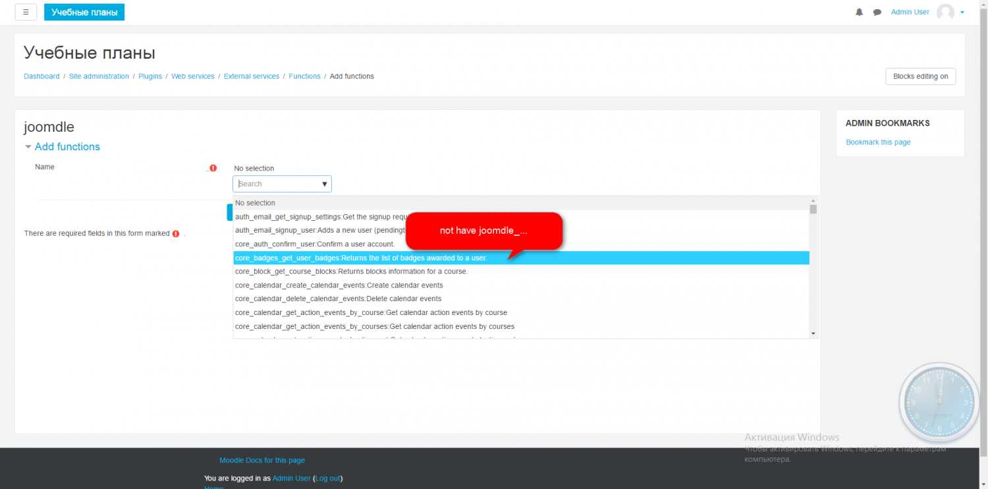Choose core_badges_get_user_badges from the list
This screenshot has height=489, width=988.
pos(361,258)
